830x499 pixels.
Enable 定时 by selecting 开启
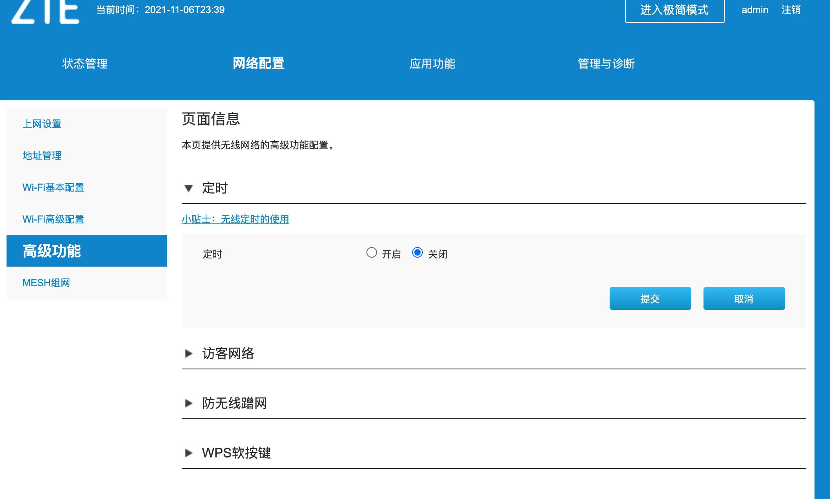(372, 253)
